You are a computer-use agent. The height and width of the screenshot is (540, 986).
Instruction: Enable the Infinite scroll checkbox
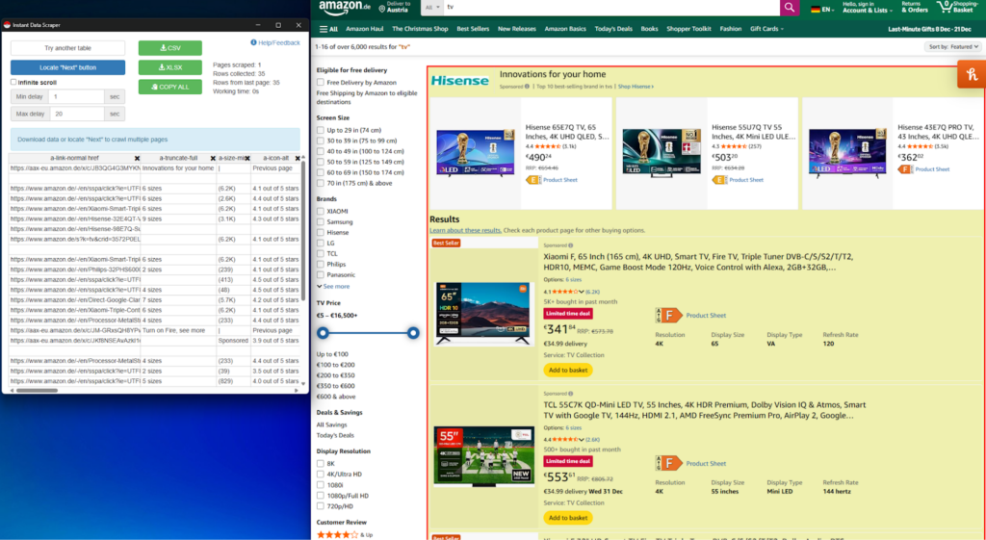(13, 82)
